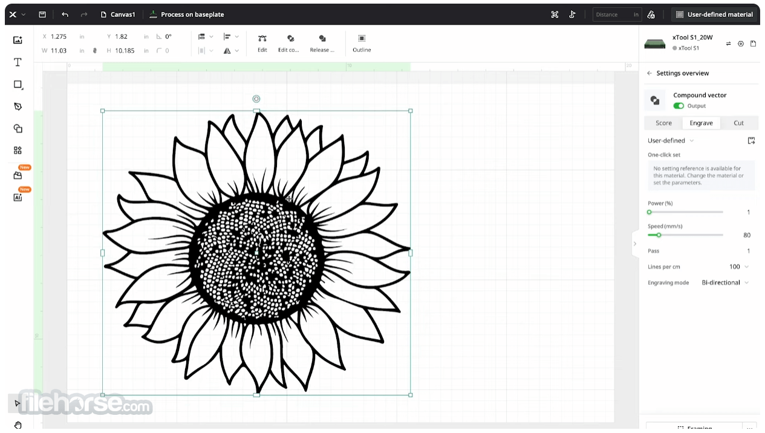Image resolution: width=765 pixels, height=433 pixels.
Task: Switch to the Score tab
Action: [663, 123]
